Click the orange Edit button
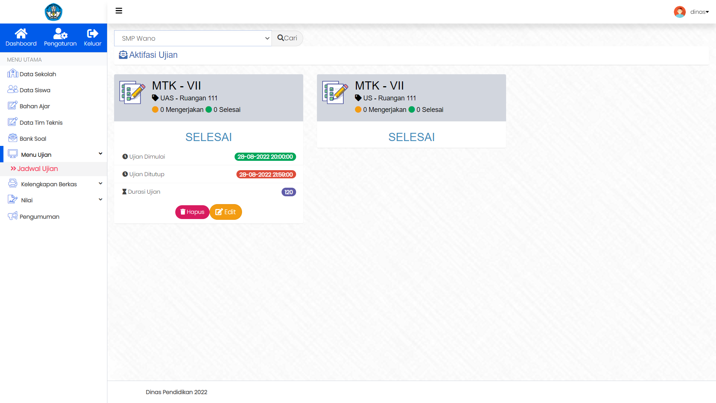 point(226,212)
